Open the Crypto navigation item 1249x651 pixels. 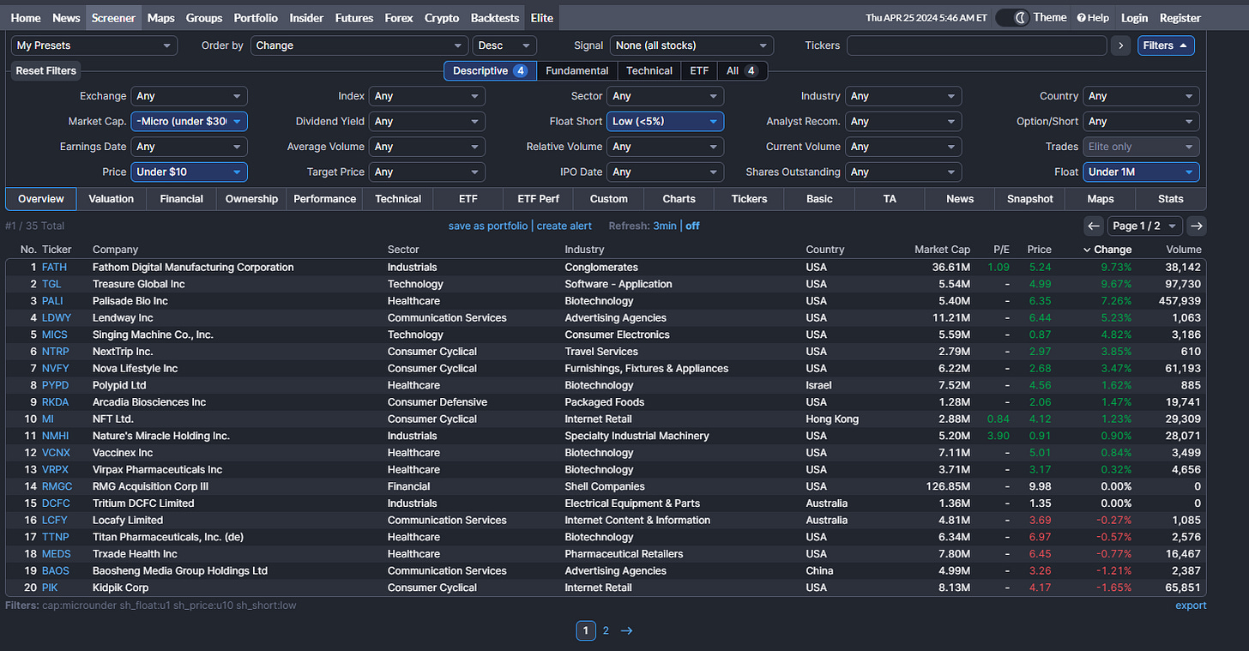(442, 18)
